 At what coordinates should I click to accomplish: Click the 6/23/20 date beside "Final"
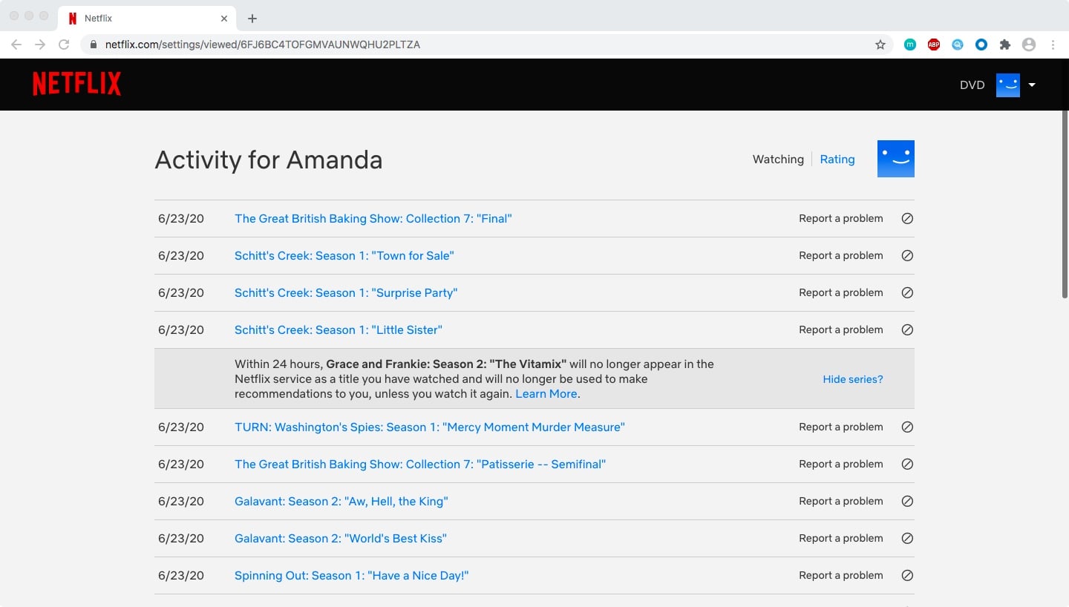point(181,219)
